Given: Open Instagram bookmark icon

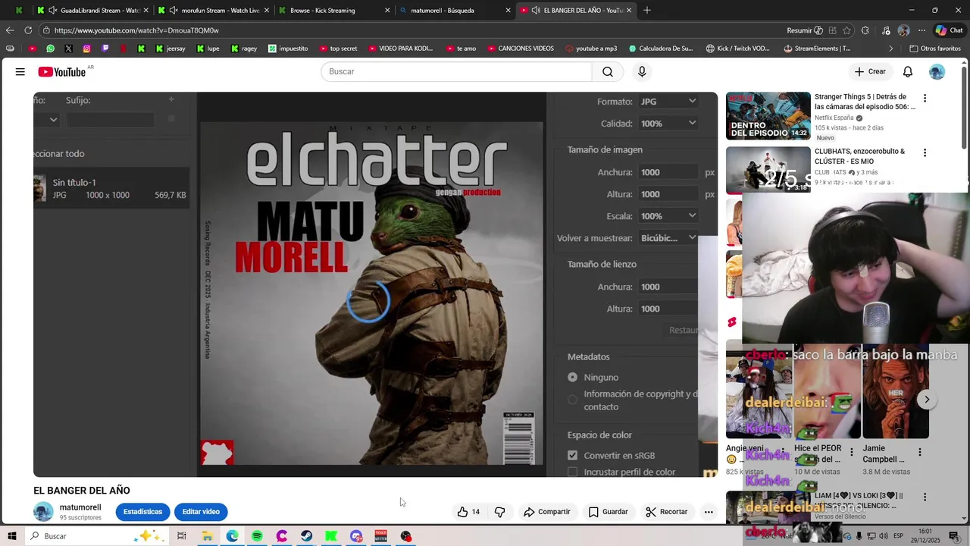Looking at the screenshot, I should pos(86,49).
